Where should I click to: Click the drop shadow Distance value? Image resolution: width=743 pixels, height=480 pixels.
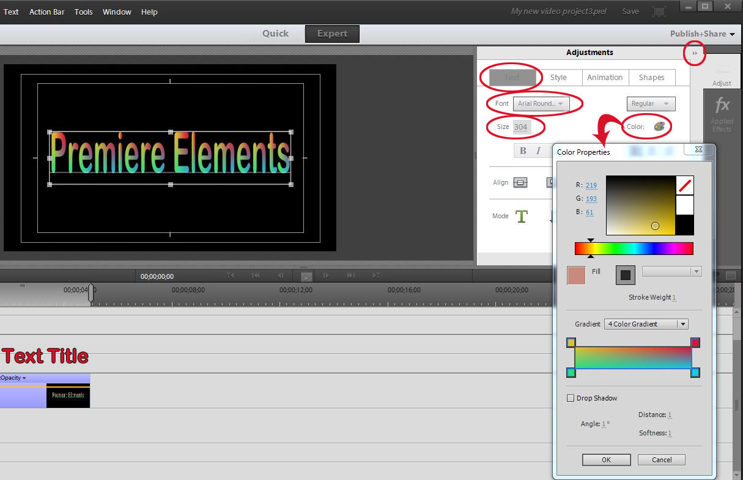pos(670,415)
